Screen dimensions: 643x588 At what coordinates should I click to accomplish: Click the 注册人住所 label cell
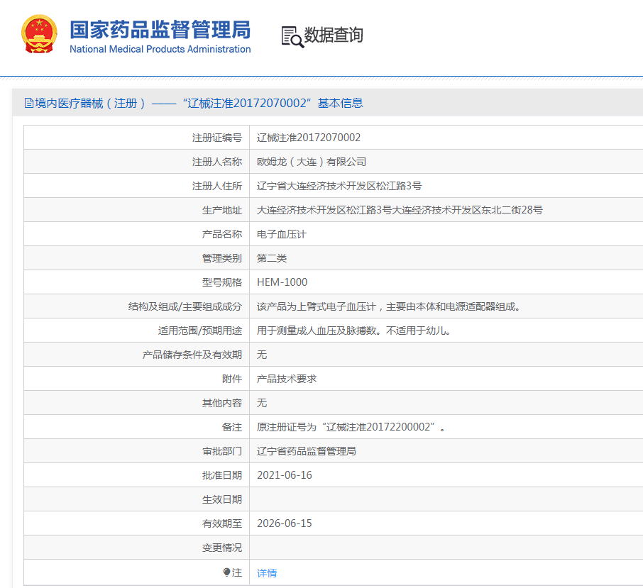[136, 186]
